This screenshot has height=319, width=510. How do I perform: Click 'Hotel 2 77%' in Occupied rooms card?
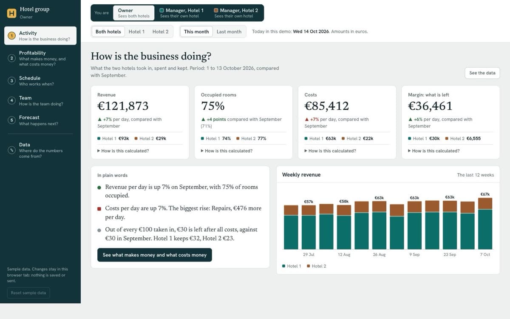click(251, 138)
